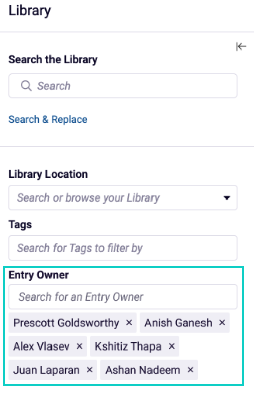
Task: Focus the Library Location search field
Action: point(123,197)
